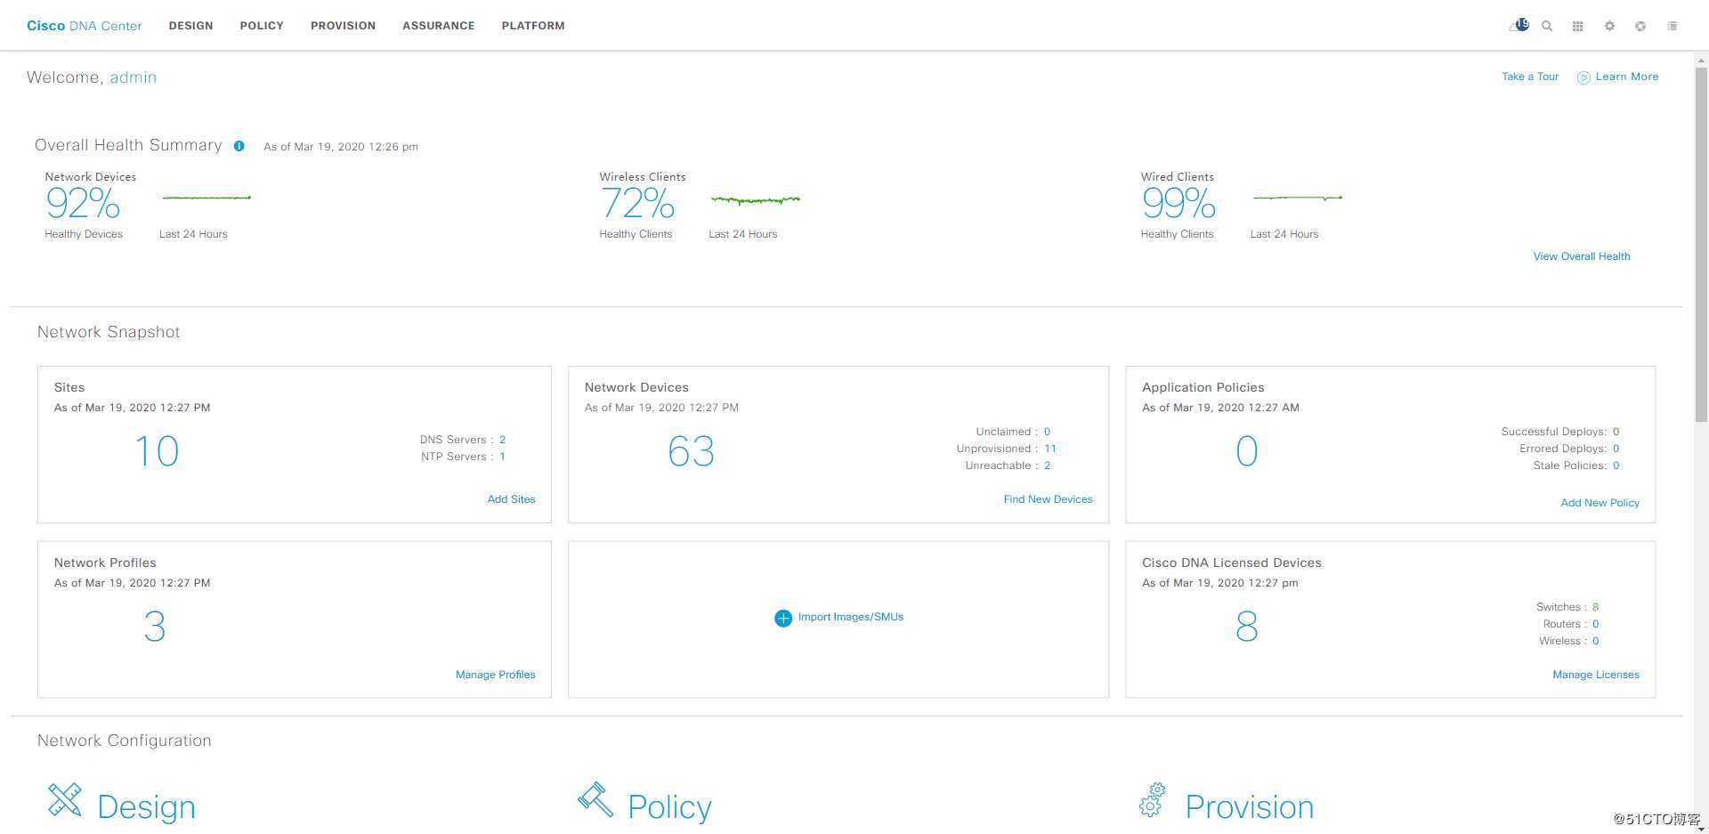Viewport: 1709px width, 834px height.
Task: Click the Provision gears icon
Action: click(1152, 799)
